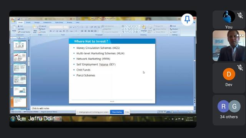Open the font size combo box
The image size is (246, 138).
tap(66, 27)
